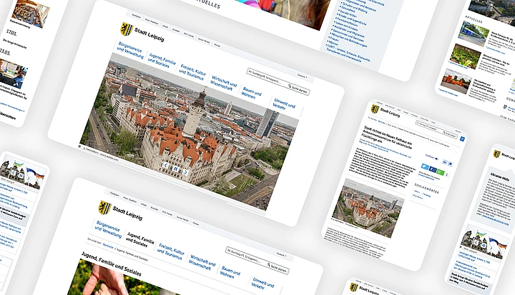Screen dimensions: 515x295
Task: Expand the Deutsch language dropdown on the homepage
Action: pos(302,76)
